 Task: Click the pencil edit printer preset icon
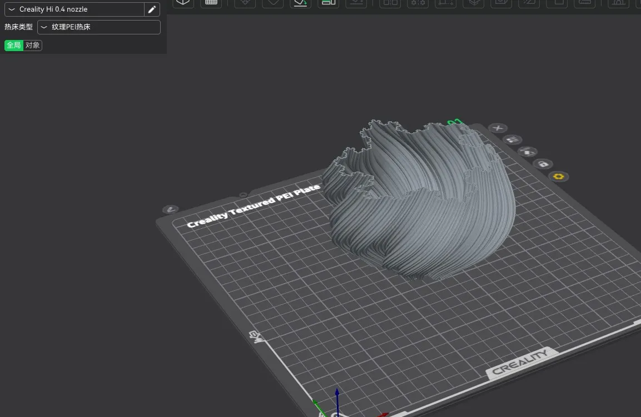(x=152, y=9)
